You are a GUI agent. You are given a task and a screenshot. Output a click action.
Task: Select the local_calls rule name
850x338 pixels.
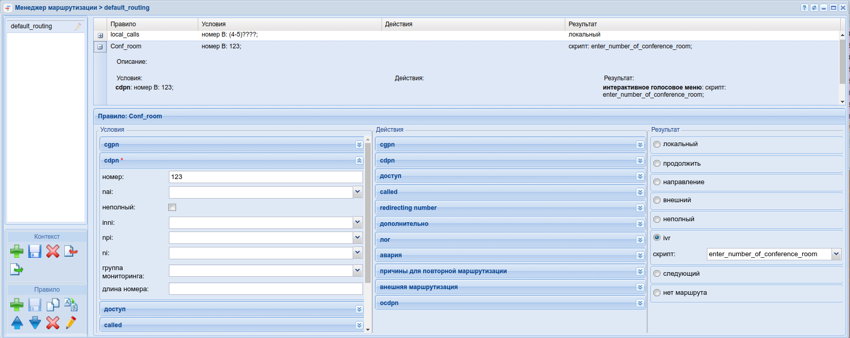(x=125, y=34)
